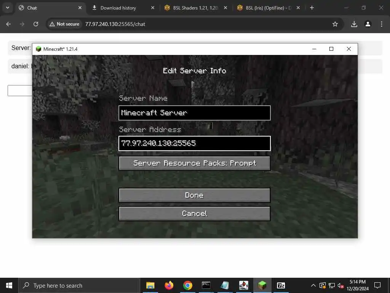Show hidden system tray icons
The height and width of the screenshot is (293, 390).
coord(313,285)
